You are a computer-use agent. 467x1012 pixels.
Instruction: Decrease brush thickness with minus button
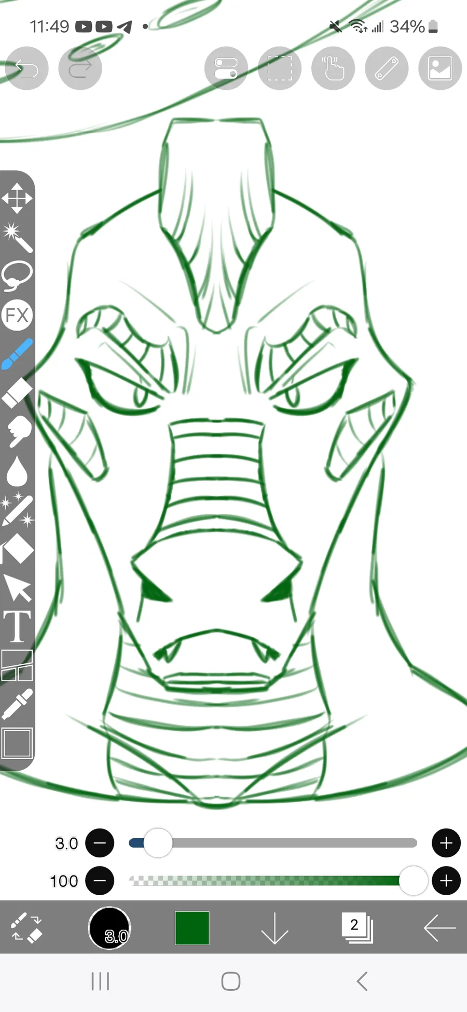100,843
